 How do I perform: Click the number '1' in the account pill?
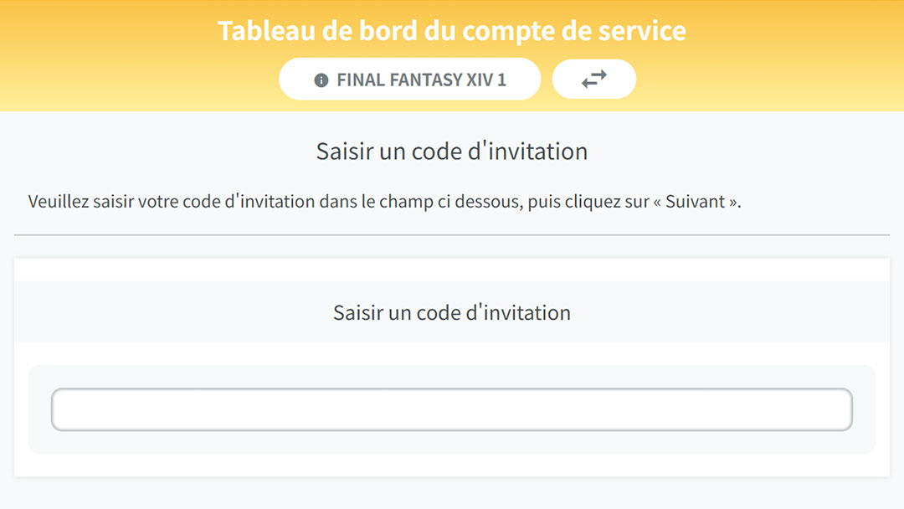coord(501,80)
